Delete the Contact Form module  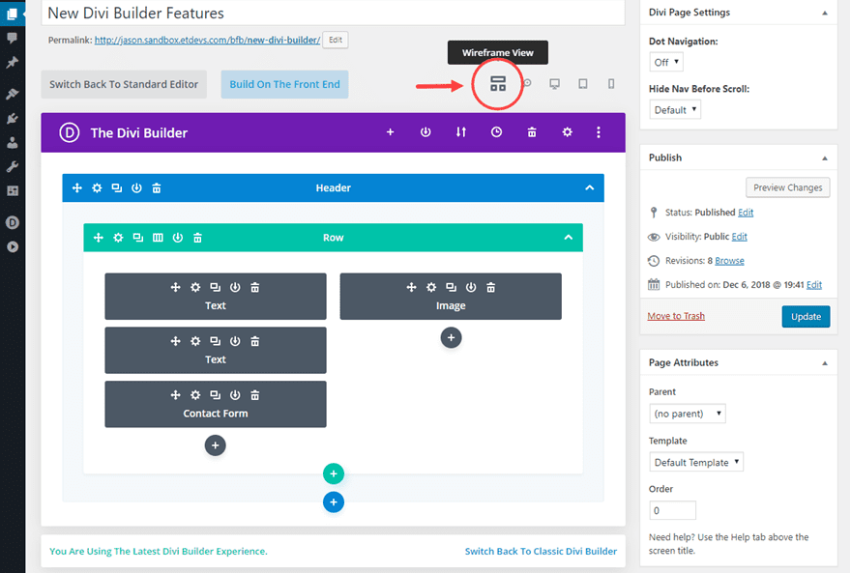pyautogui.click(x=255, y=395)
